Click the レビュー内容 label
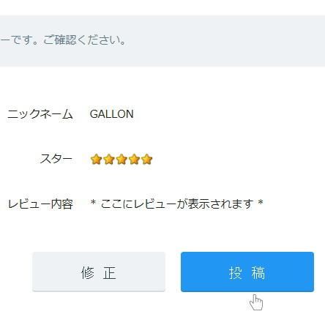Viewport: 325px width, 325px height. (x=40, y=204)
